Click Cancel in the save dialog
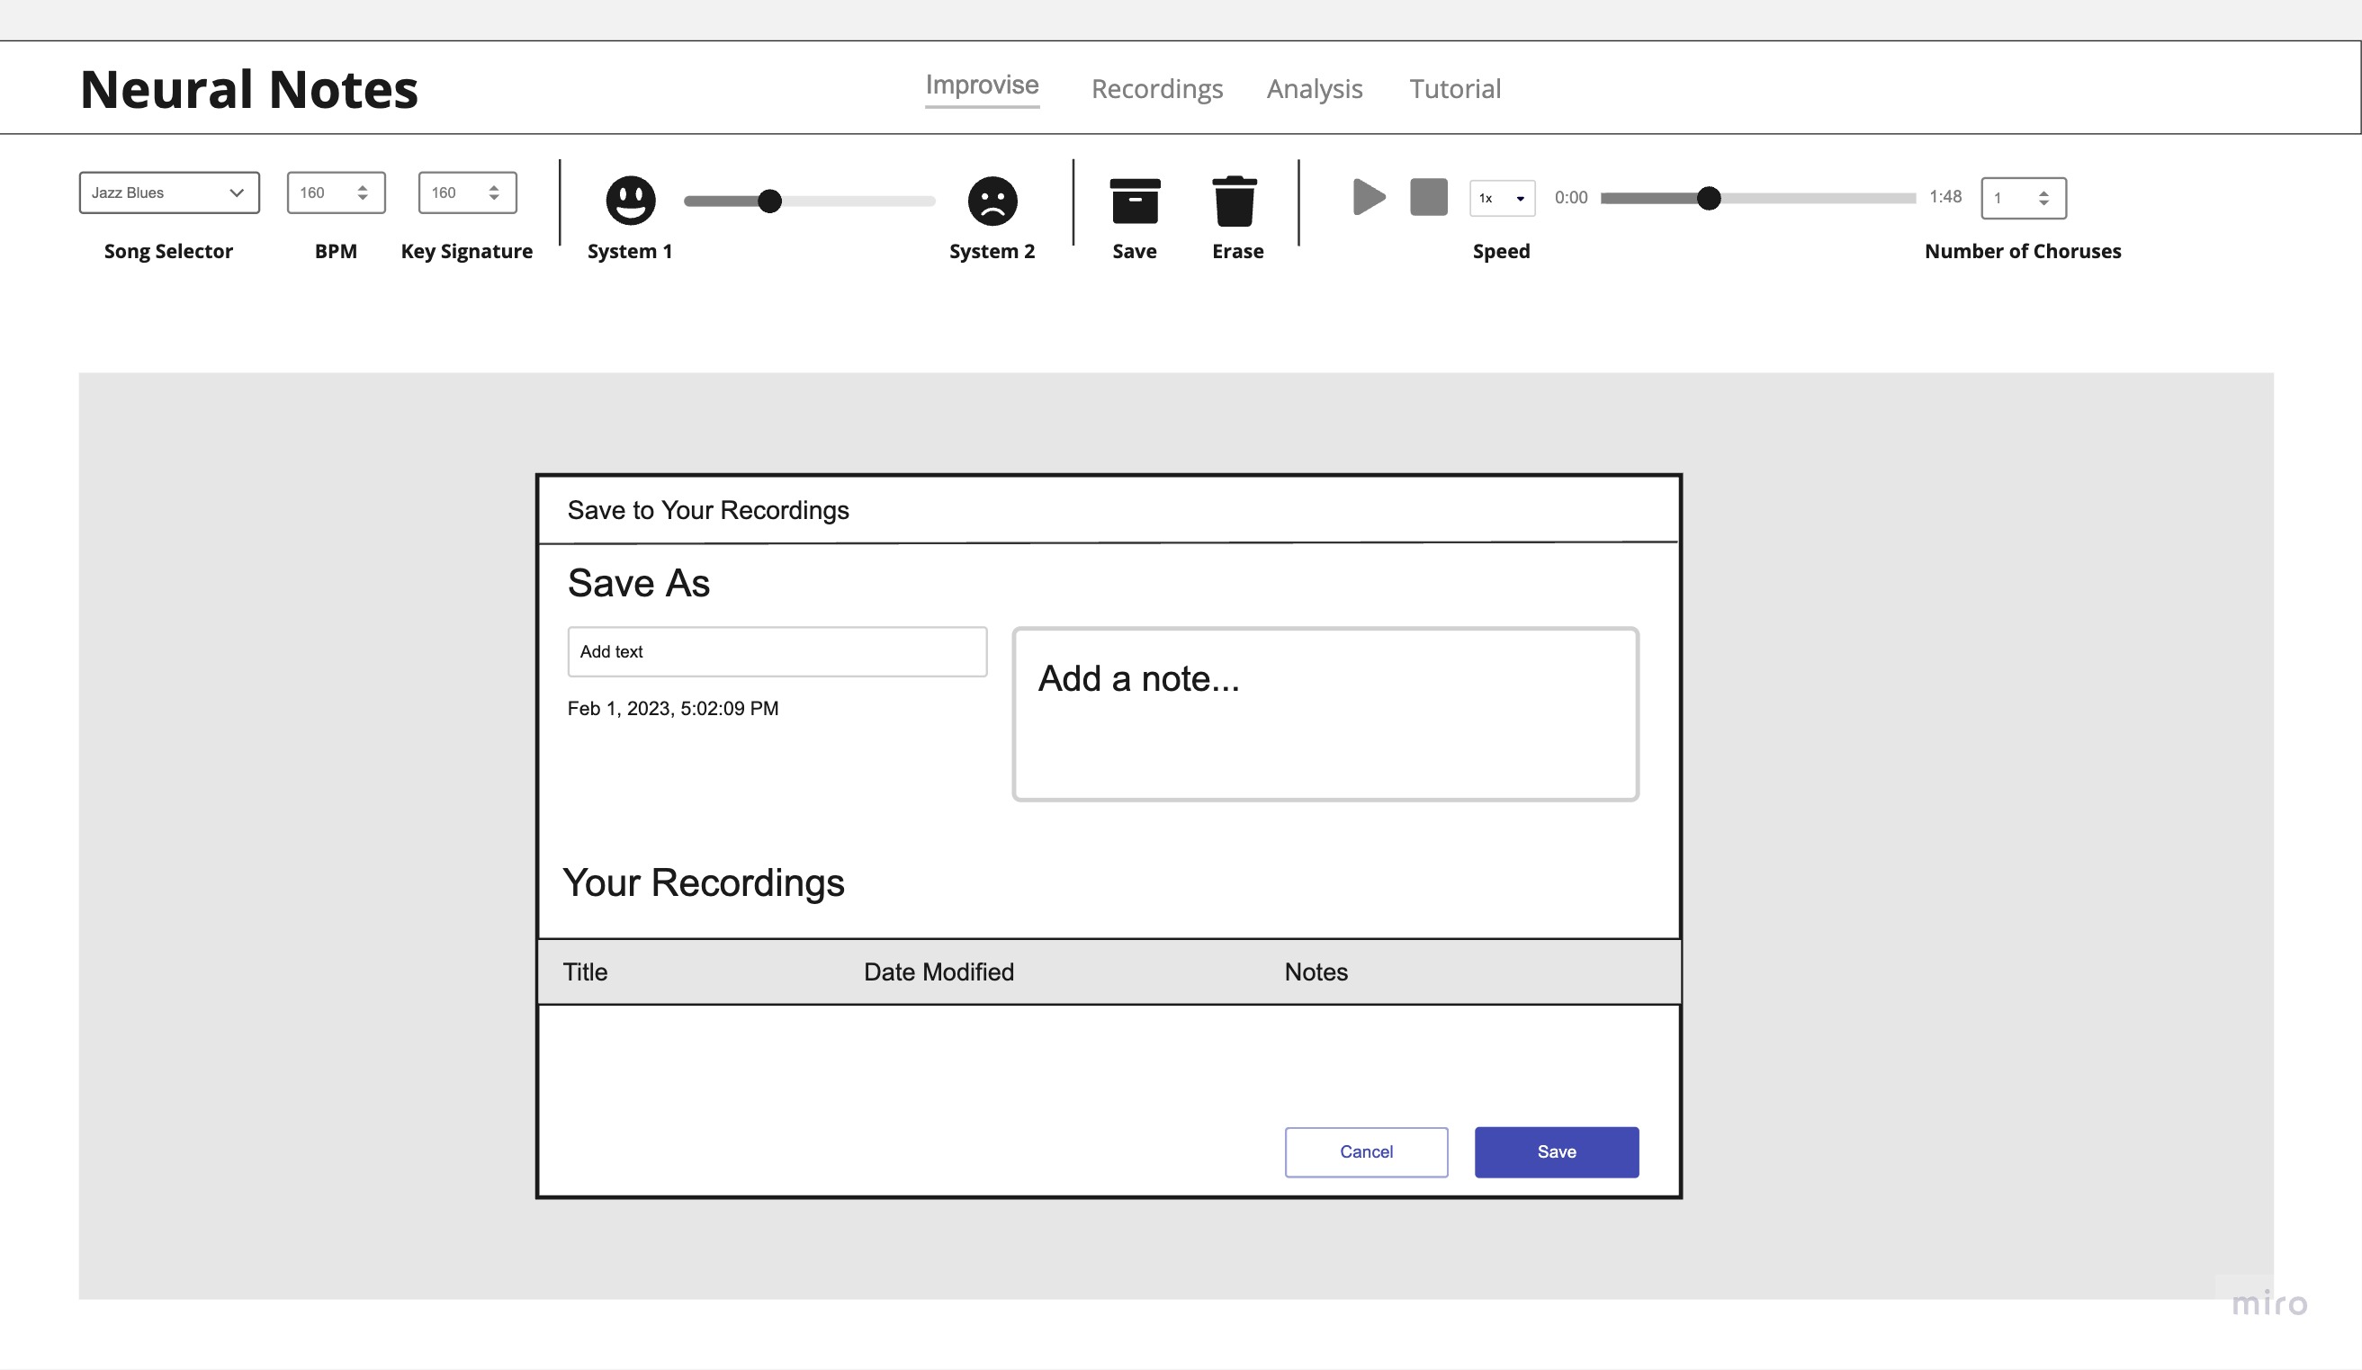Screen dimensions: 2362x1370 (x=1366, y=1151)
